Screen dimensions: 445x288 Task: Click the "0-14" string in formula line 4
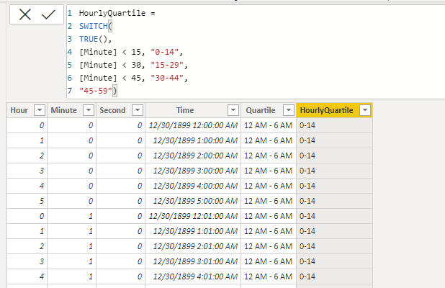coord(165,52)
